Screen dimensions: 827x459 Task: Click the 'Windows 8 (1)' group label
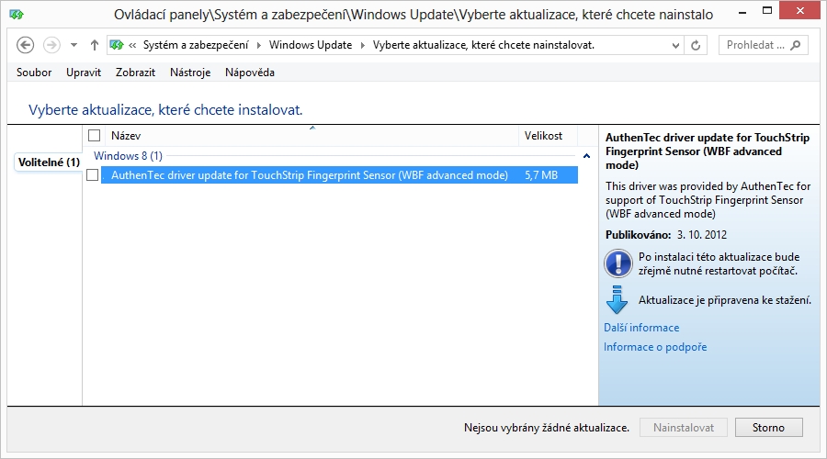(128, 156)
